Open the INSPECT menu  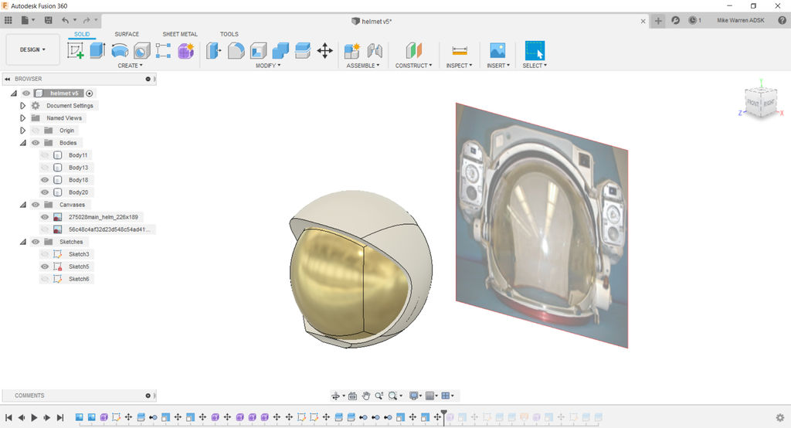[459, 66]
